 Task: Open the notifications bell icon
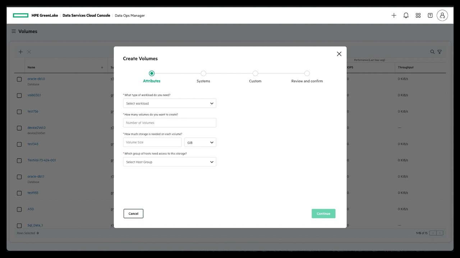coord(406,15)
